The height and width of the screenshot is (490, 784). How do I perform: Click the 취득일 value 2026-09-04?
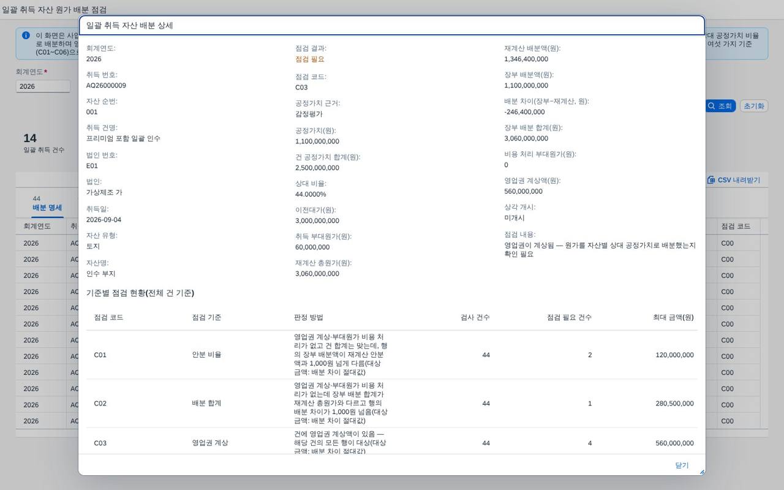[x=104, y=220]
